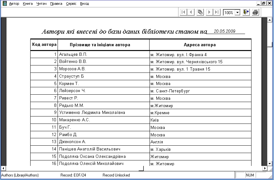This screenshot has height=180, width=274.
Task: Click horizontal scrollbar right arrow
Action: [265, 168]
